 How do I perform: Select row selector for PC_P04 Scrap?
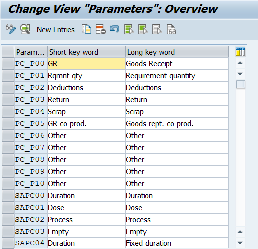[x=8, y=112]
